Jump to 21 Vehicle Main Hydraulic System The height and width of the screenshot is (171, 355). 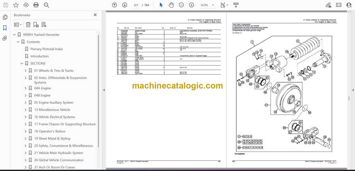[58, 153]
